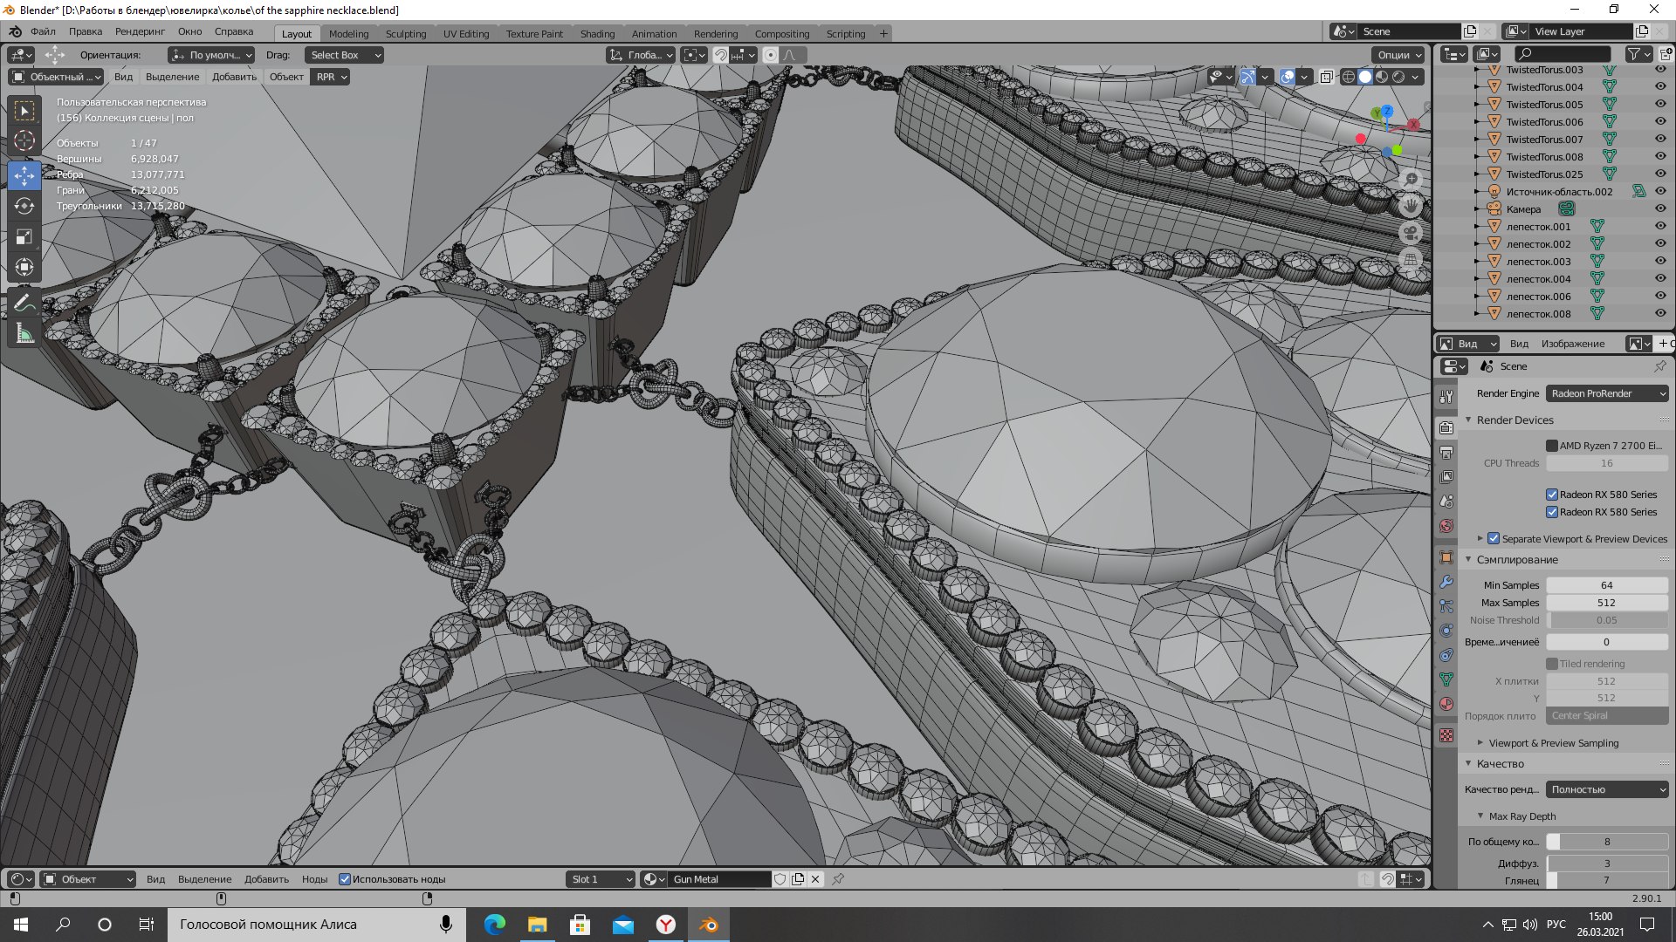Set viewport shading to rendered mode
1676x942 pixels.
[x=1398, y=77]
